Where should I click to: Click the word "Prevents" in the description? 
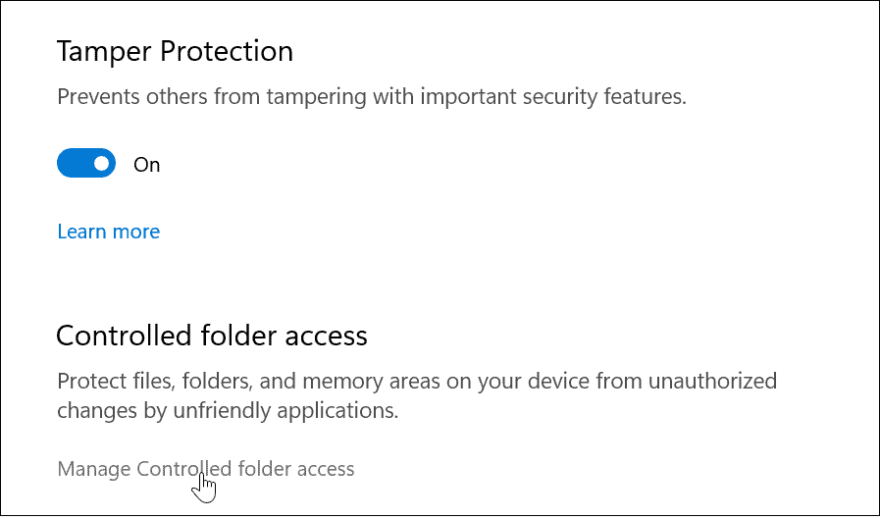point(96,97)
